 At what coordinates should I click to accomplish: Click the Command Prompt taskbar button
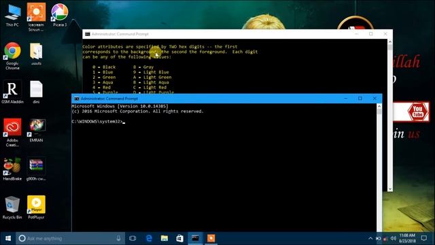[x=195, y=238]
